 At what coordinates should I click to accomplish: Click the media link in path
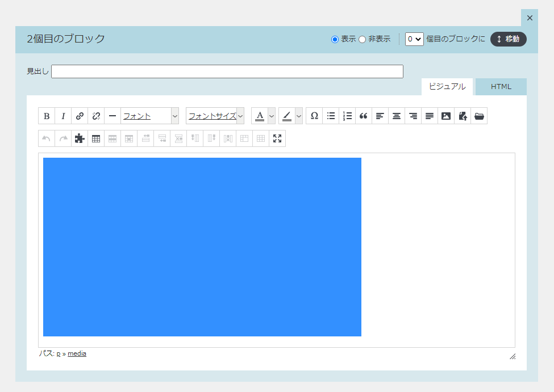[x=77, y=353]
